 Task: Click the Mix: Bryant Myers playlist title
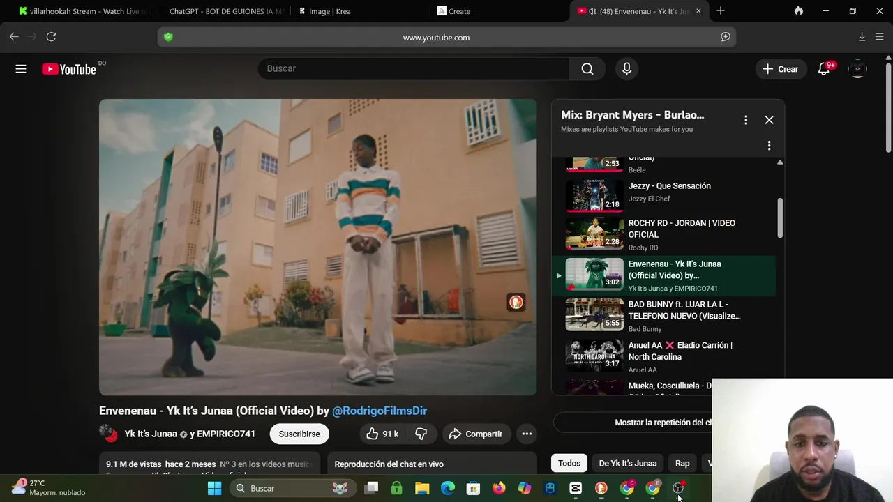tap(633, 115)
